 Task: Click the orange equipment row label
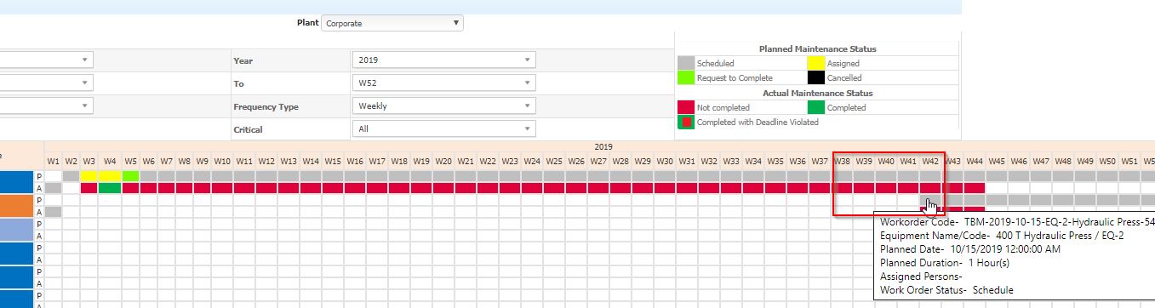coord(17,206)
